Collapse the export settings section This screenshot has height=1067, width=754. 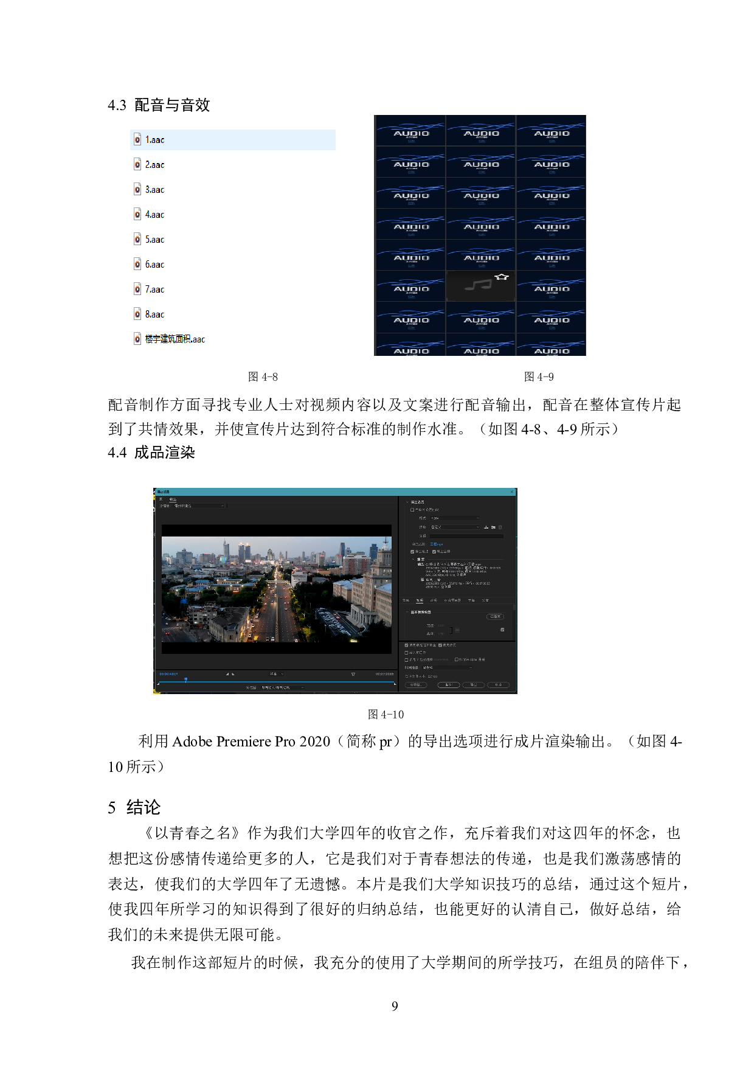coord(407,502)
